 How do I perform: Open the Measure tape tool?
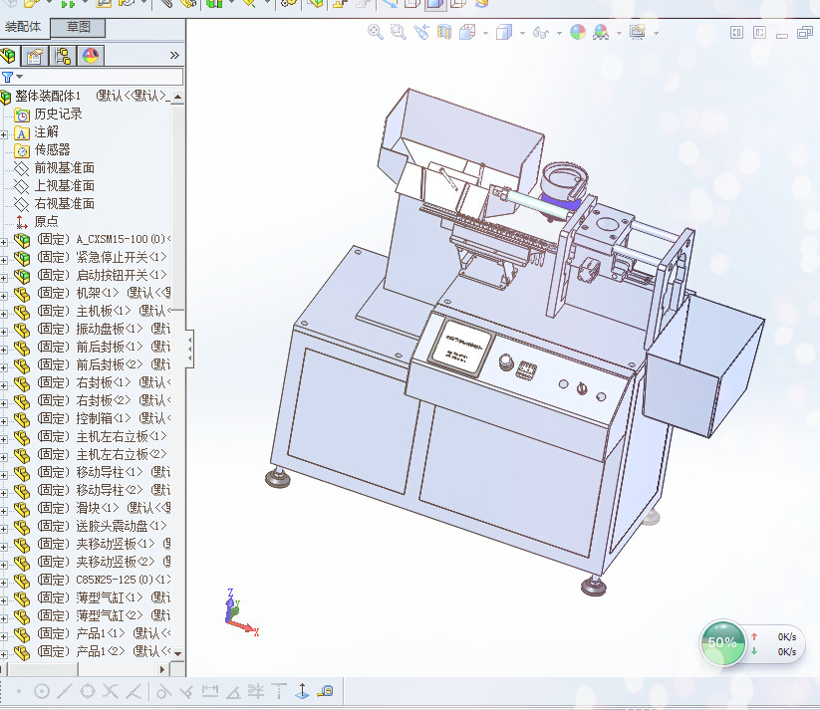325,692
